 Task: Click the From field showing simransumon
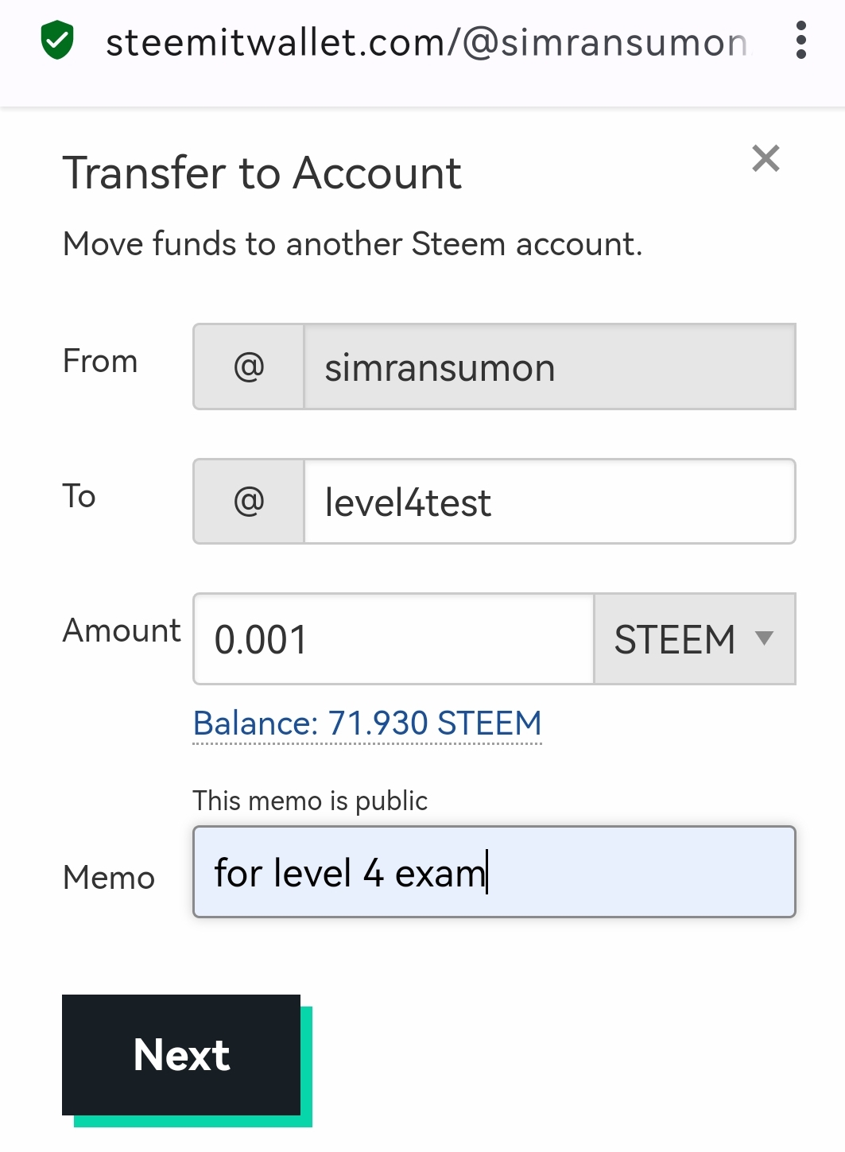tap(548, 367)
